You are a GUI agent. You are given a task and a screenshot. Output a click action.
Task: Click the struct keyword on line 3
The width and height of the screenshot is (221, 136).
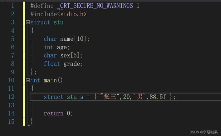[40, 22]
